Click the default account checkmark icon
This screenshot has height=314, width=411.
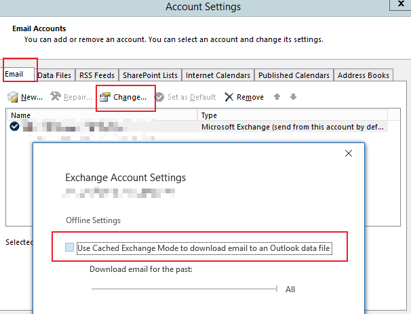click(x=15, y=127)
